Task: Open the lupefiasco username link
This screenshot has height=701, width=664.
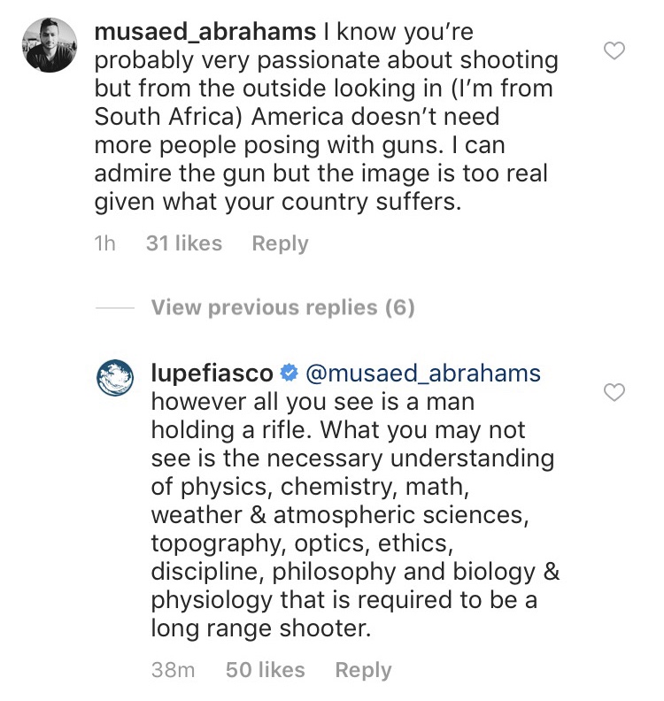Action: 212,373
